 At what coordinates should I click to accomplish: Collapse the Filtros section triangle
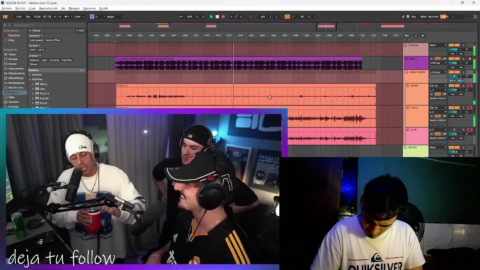pyautogui.click(x=30, y=30)
